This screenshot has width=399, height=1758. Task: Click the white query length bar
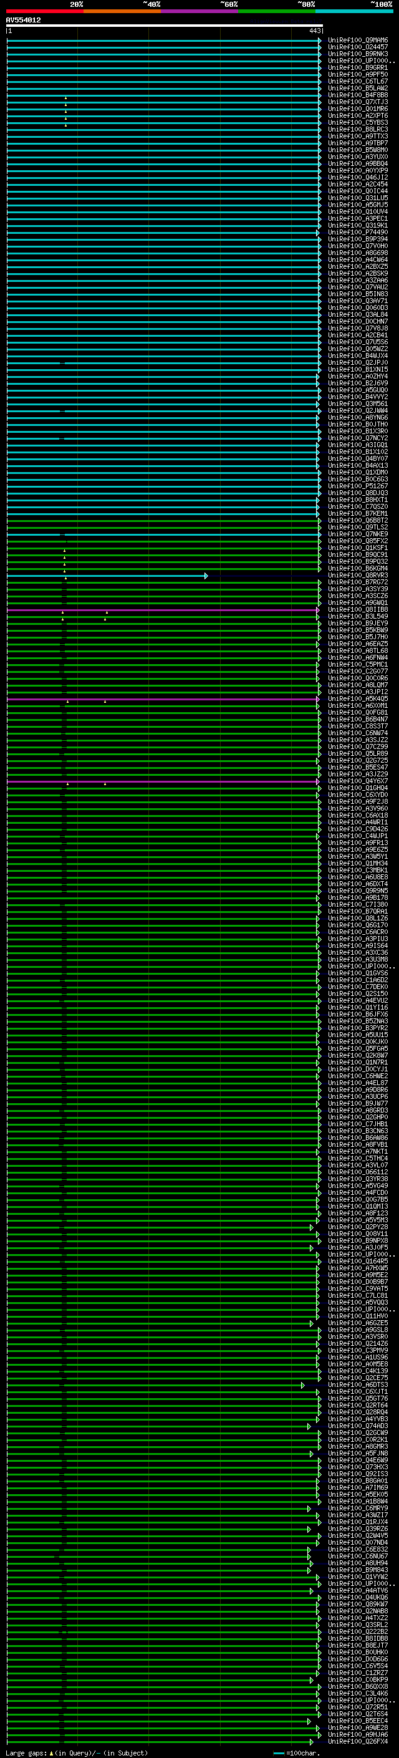(165, 25)
